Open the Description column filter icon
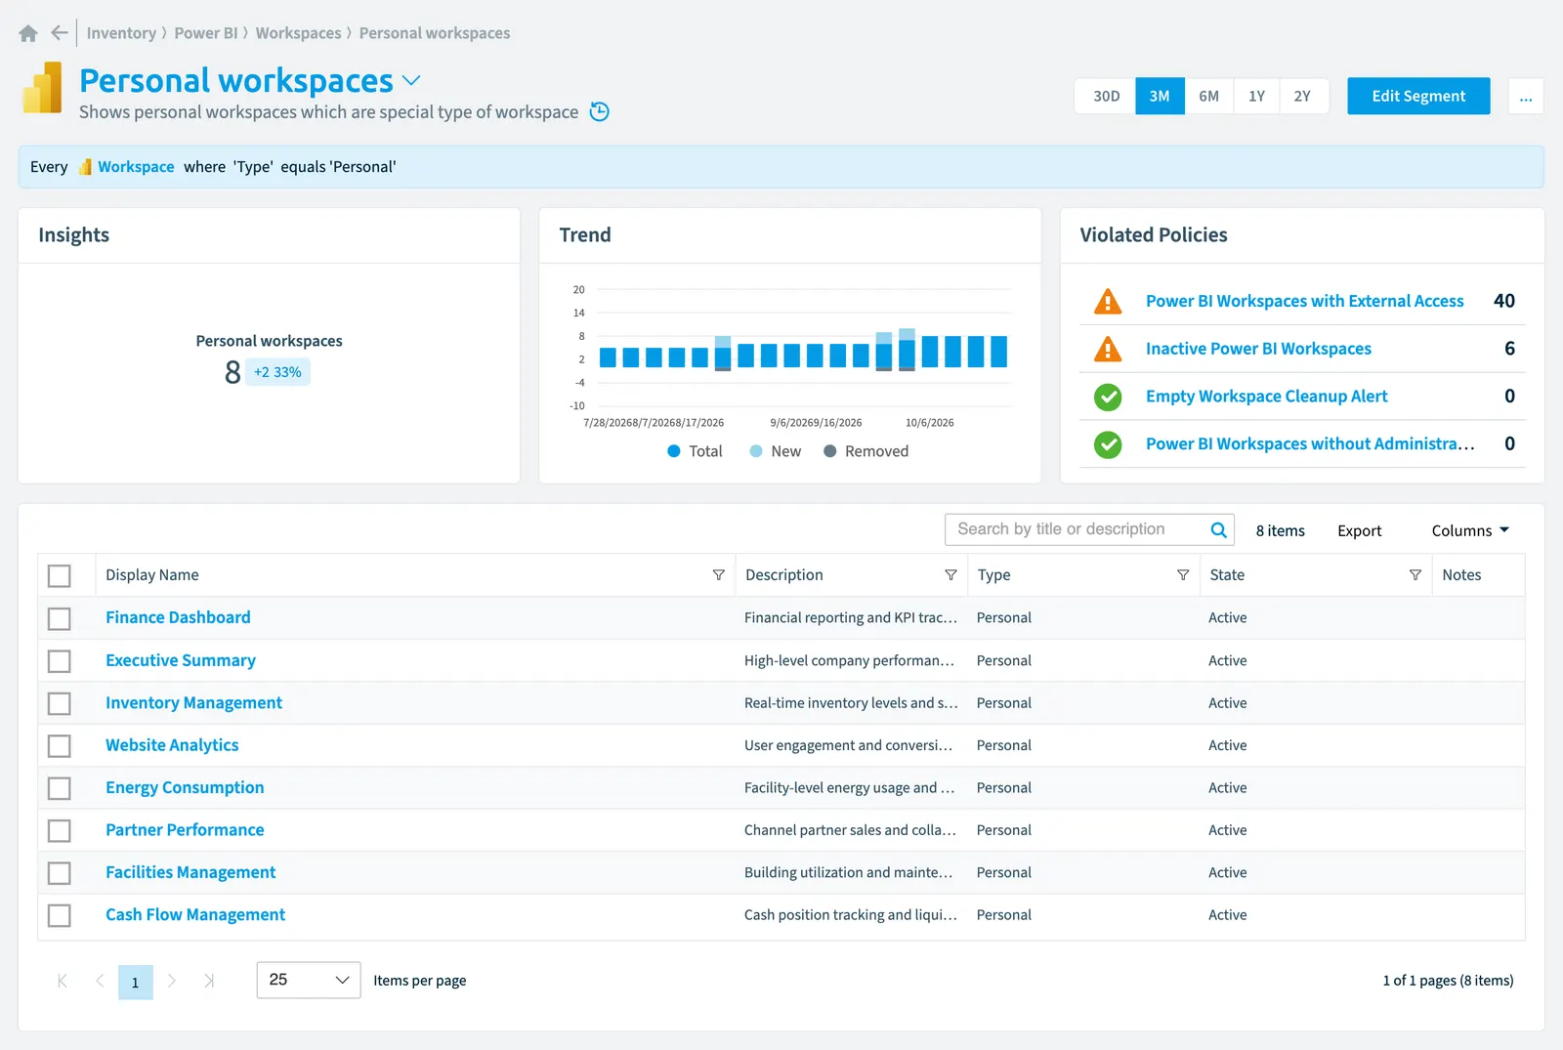Screen dimensions: 1563x1050 click(950, 575)
